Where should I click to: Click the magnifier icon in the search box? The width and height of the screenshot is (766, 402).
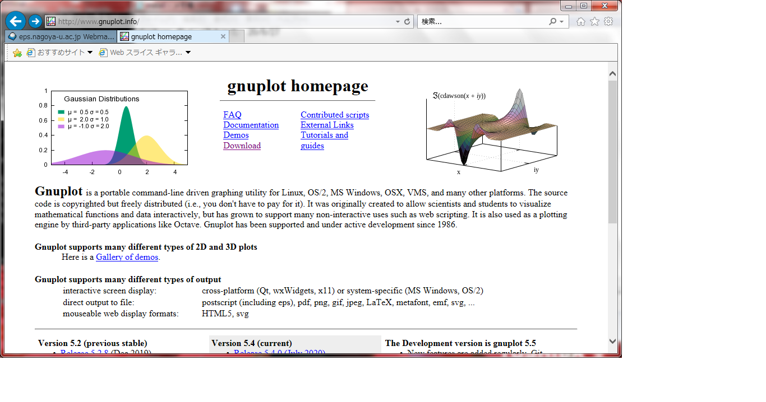click(x=553, y=22)
